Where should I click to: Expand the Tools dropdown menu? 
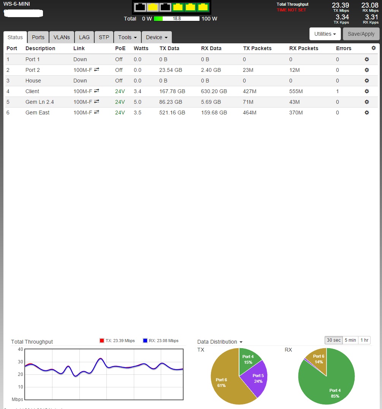point(127,37)
